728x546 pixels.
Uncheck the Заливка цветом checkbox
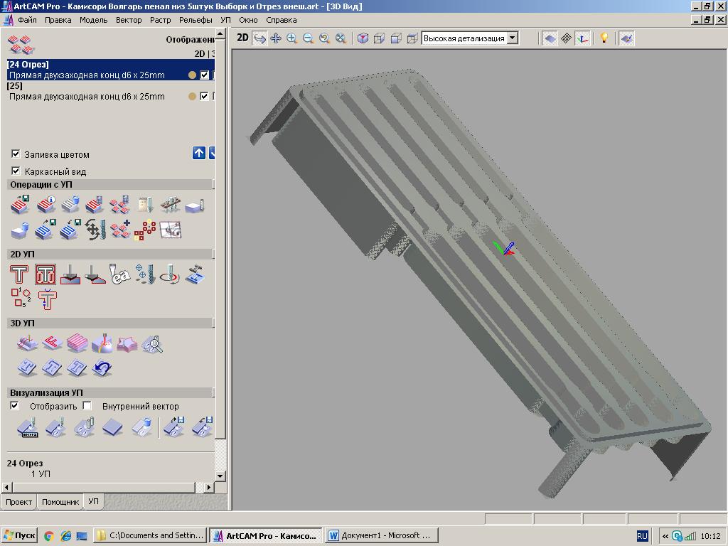coord(16,154)
